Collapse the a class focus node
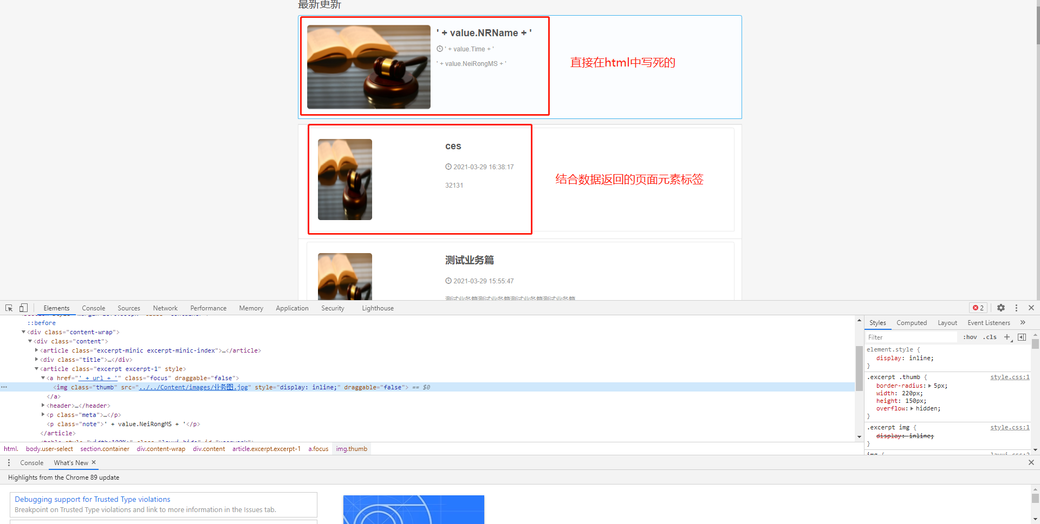The width and height of the screenshot is (1040, 524). click(43, 378)
